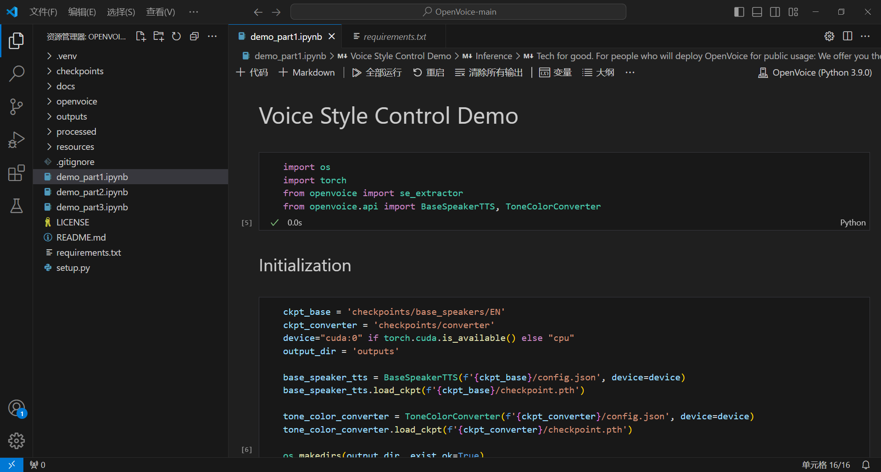Open the 变量 variables view

pos(555,72)
